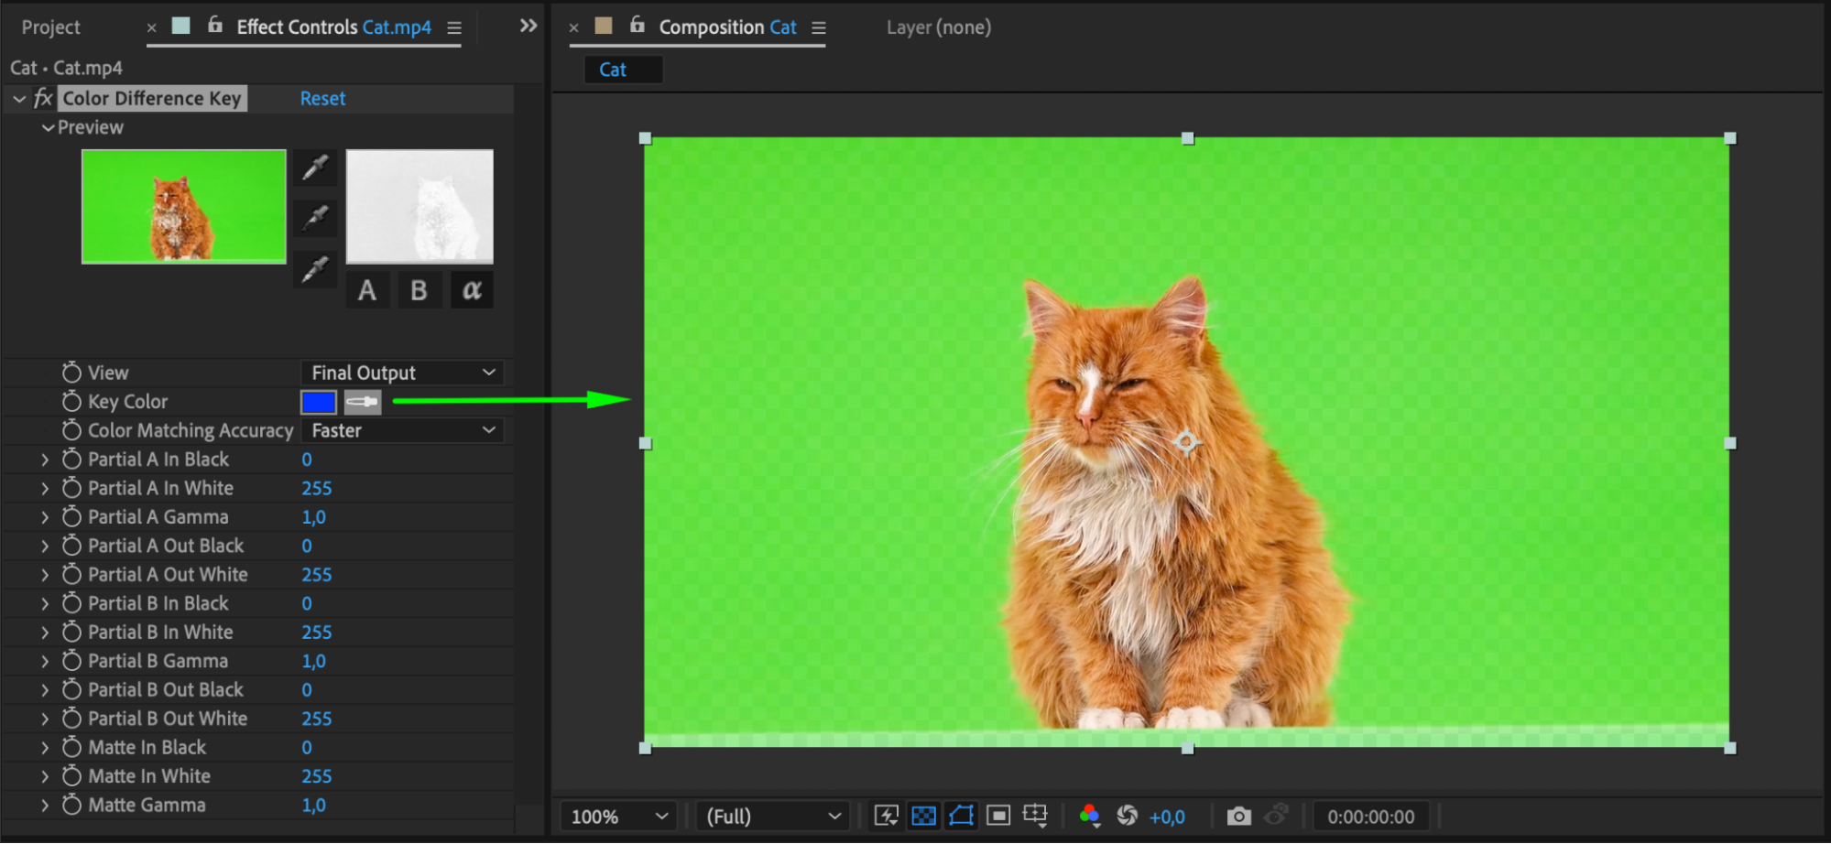The image size is (1831, 844).
Task: Select the alpha matte preview button
Action: [x=472, y=290]
